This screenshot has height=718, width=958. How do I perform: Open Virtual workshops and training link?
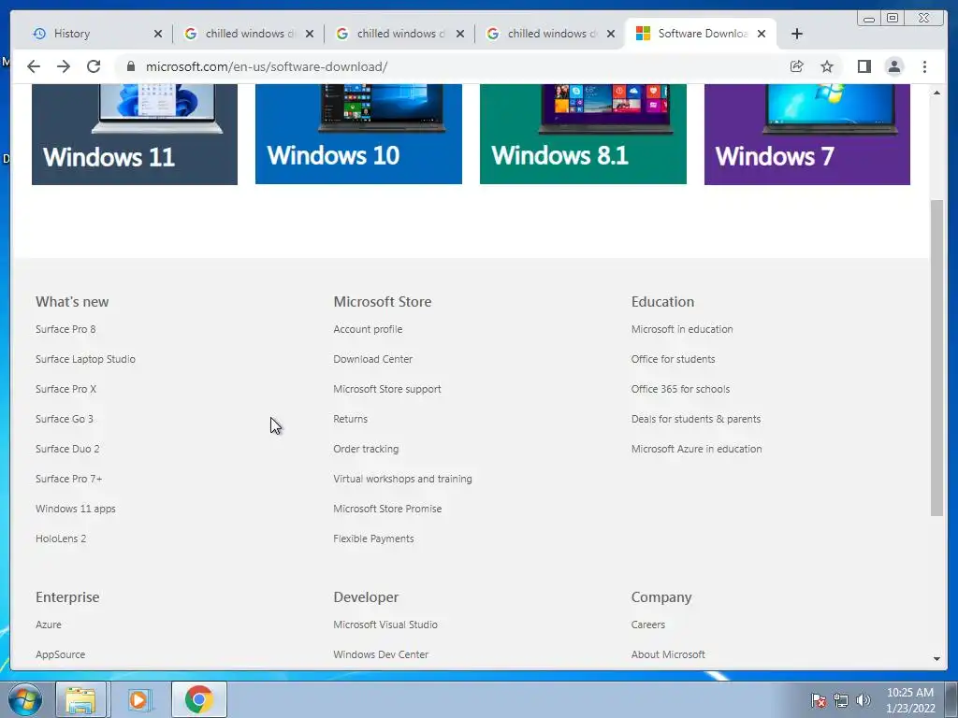click(402, 479)
